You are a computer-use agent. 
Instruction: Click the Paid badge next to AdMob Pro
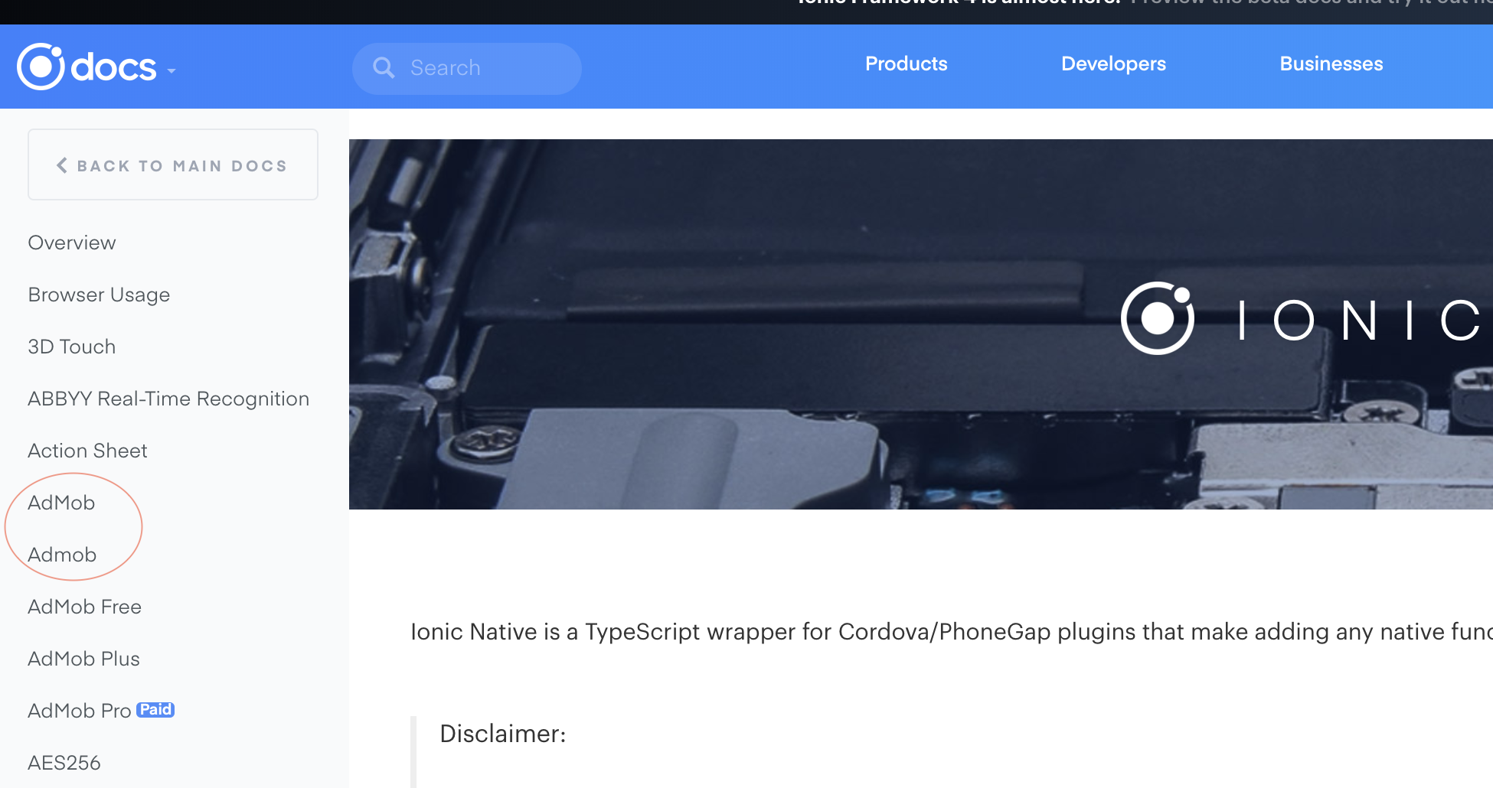[x=156, y=709]
